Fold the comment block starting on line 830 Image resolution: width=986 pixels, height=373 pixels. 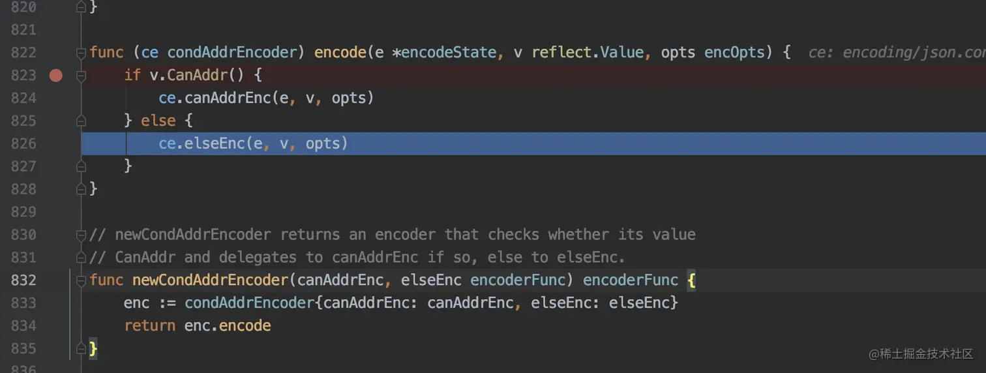coord(82,235)
